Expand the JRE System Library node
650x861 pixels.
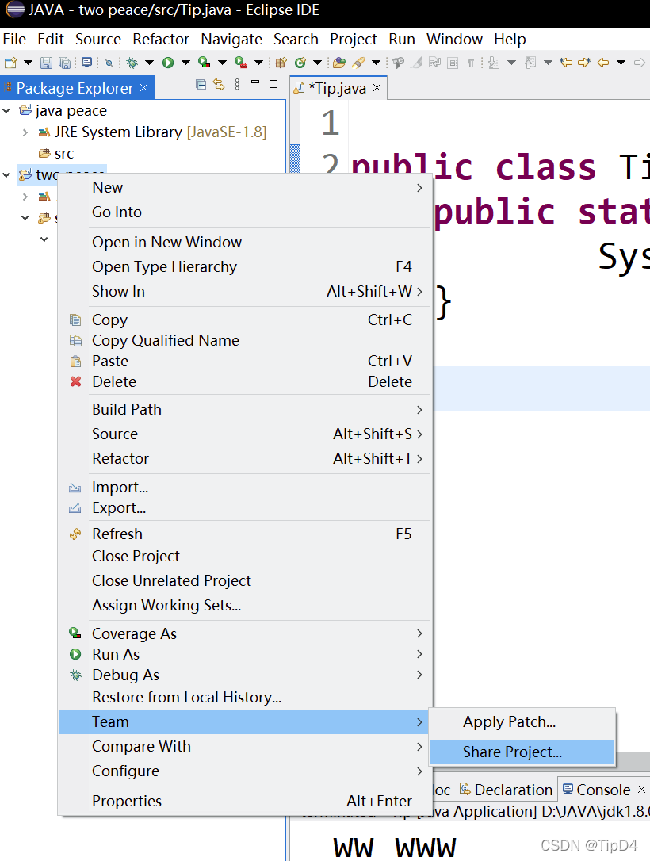click(25, 132)
